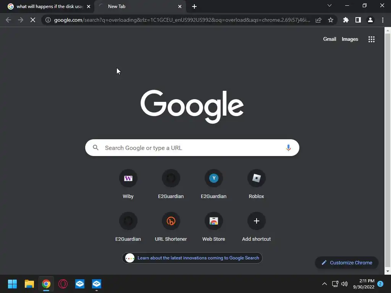Close the New Tab tab
This screenshot has height=293, width=391.
[x=180, y=6]
